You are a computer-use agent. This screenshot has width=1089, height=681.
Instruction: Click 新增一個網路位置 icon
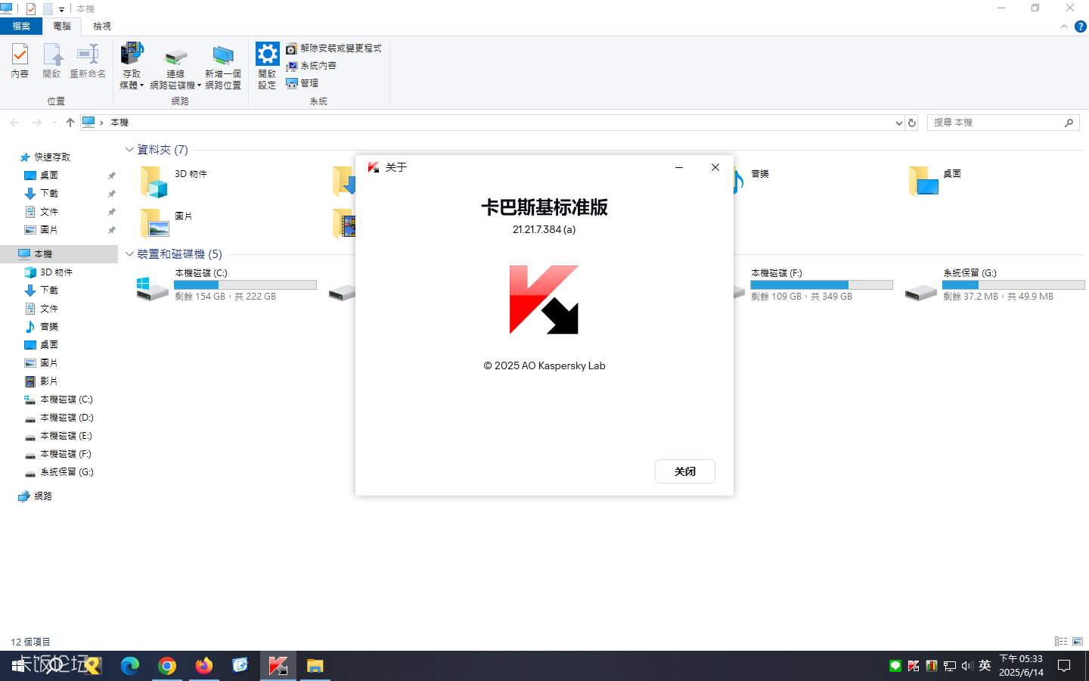coord(223,67)
